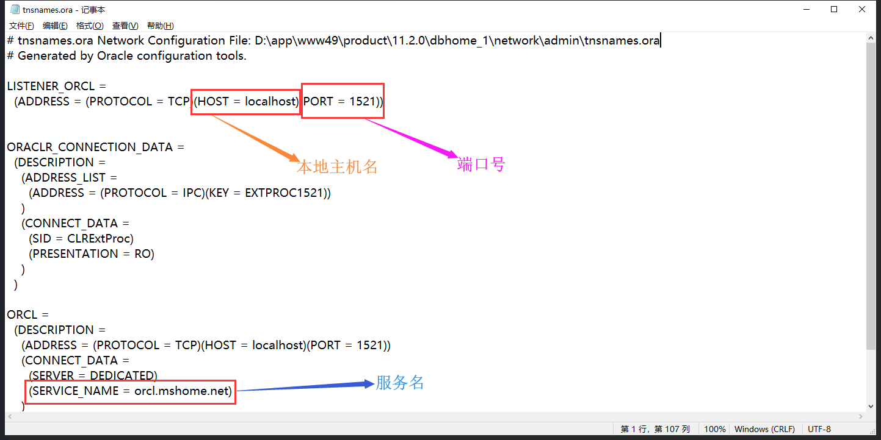
Task: Click the 第1行, 第107列 position indicator
Action: pyautogui.click(x=654, y=428)
